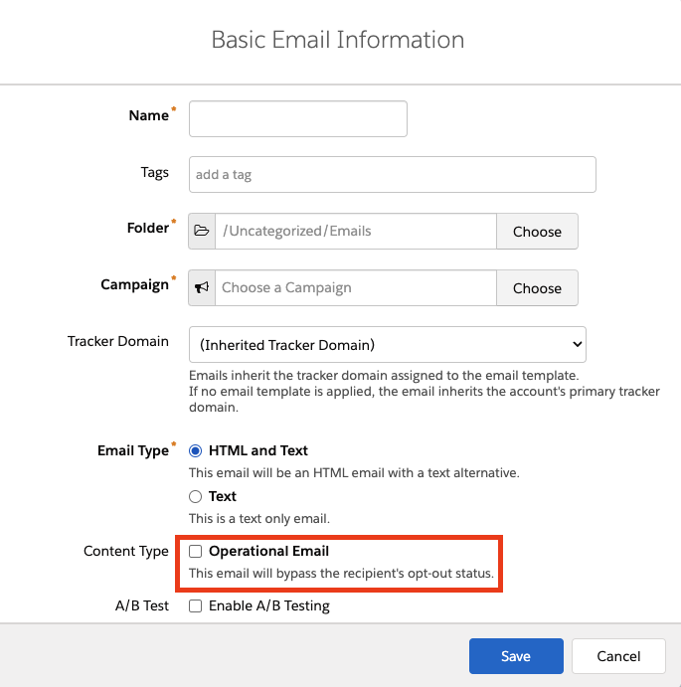681x687 pixels.
Task: Click the blue Save button
Action: point(516,656)
